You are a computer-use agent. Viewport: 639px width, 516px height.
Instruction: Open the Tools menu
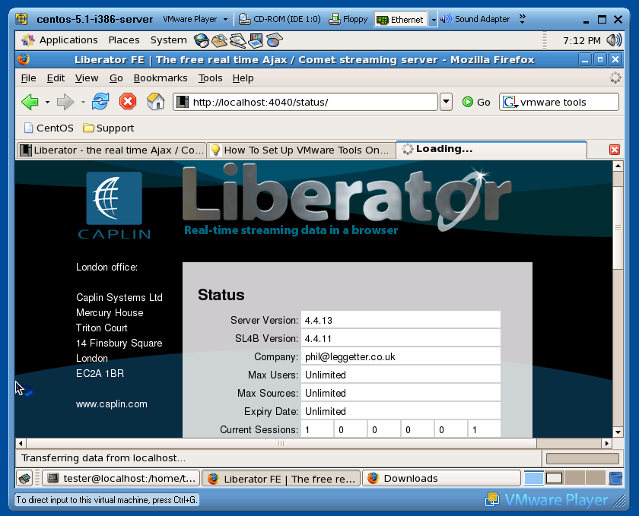(210, 78)
